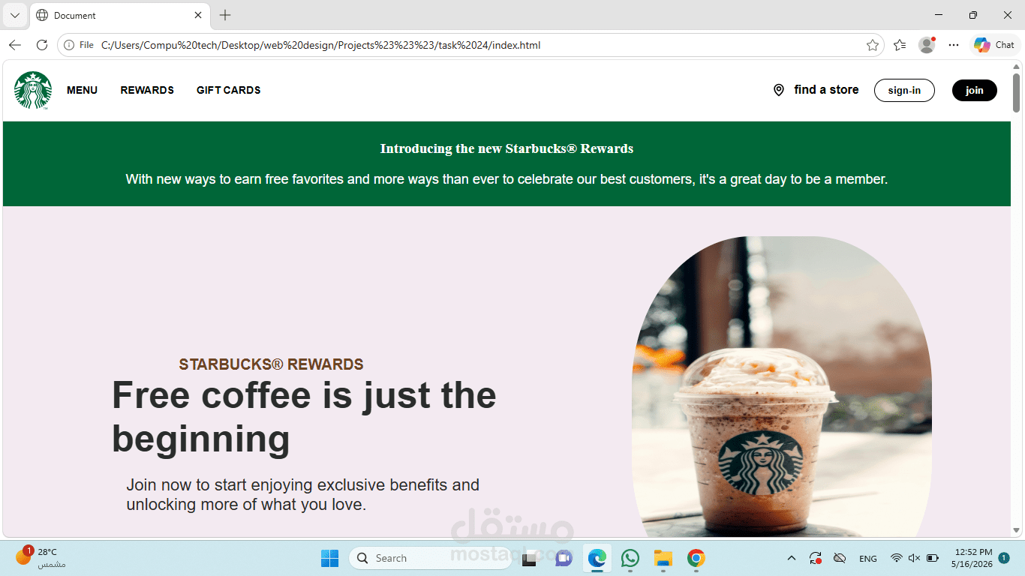
Task: Open the tab actions dropdown arrow
Action: tap(15, 15)
